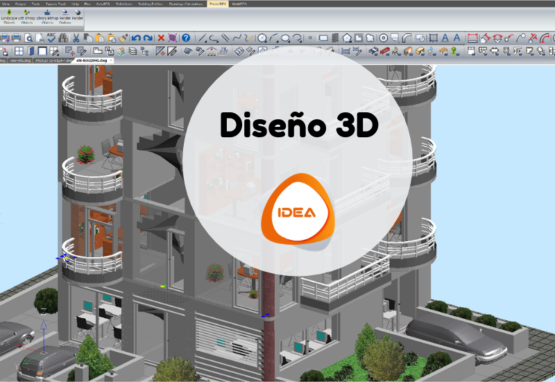Run the ABC spell check tool
This screenshot has width=555, height=382.
pos(51,37)
